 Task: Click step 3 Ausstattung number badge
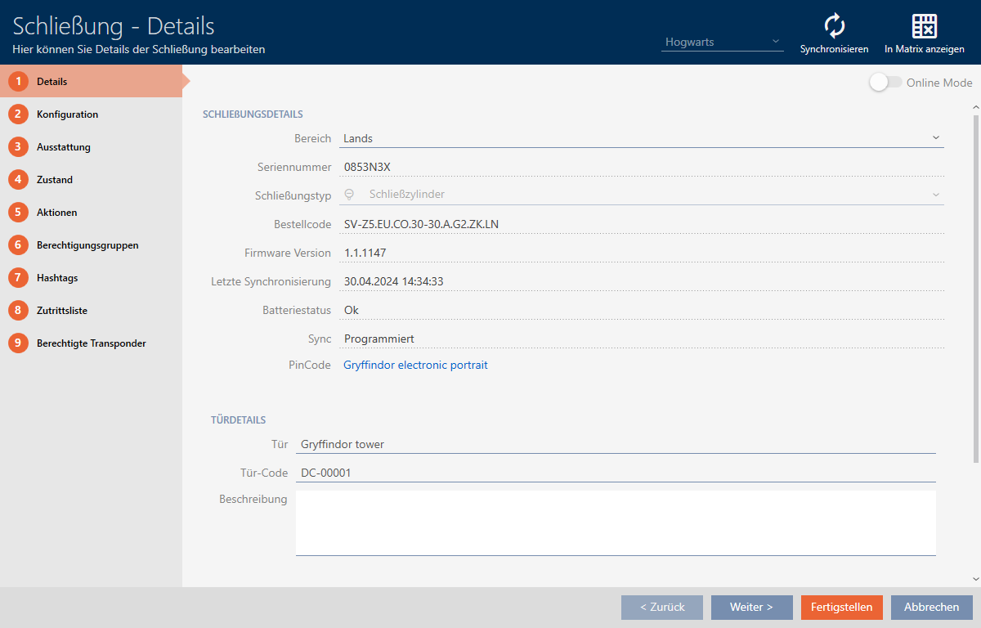click(x=18, y=147)
